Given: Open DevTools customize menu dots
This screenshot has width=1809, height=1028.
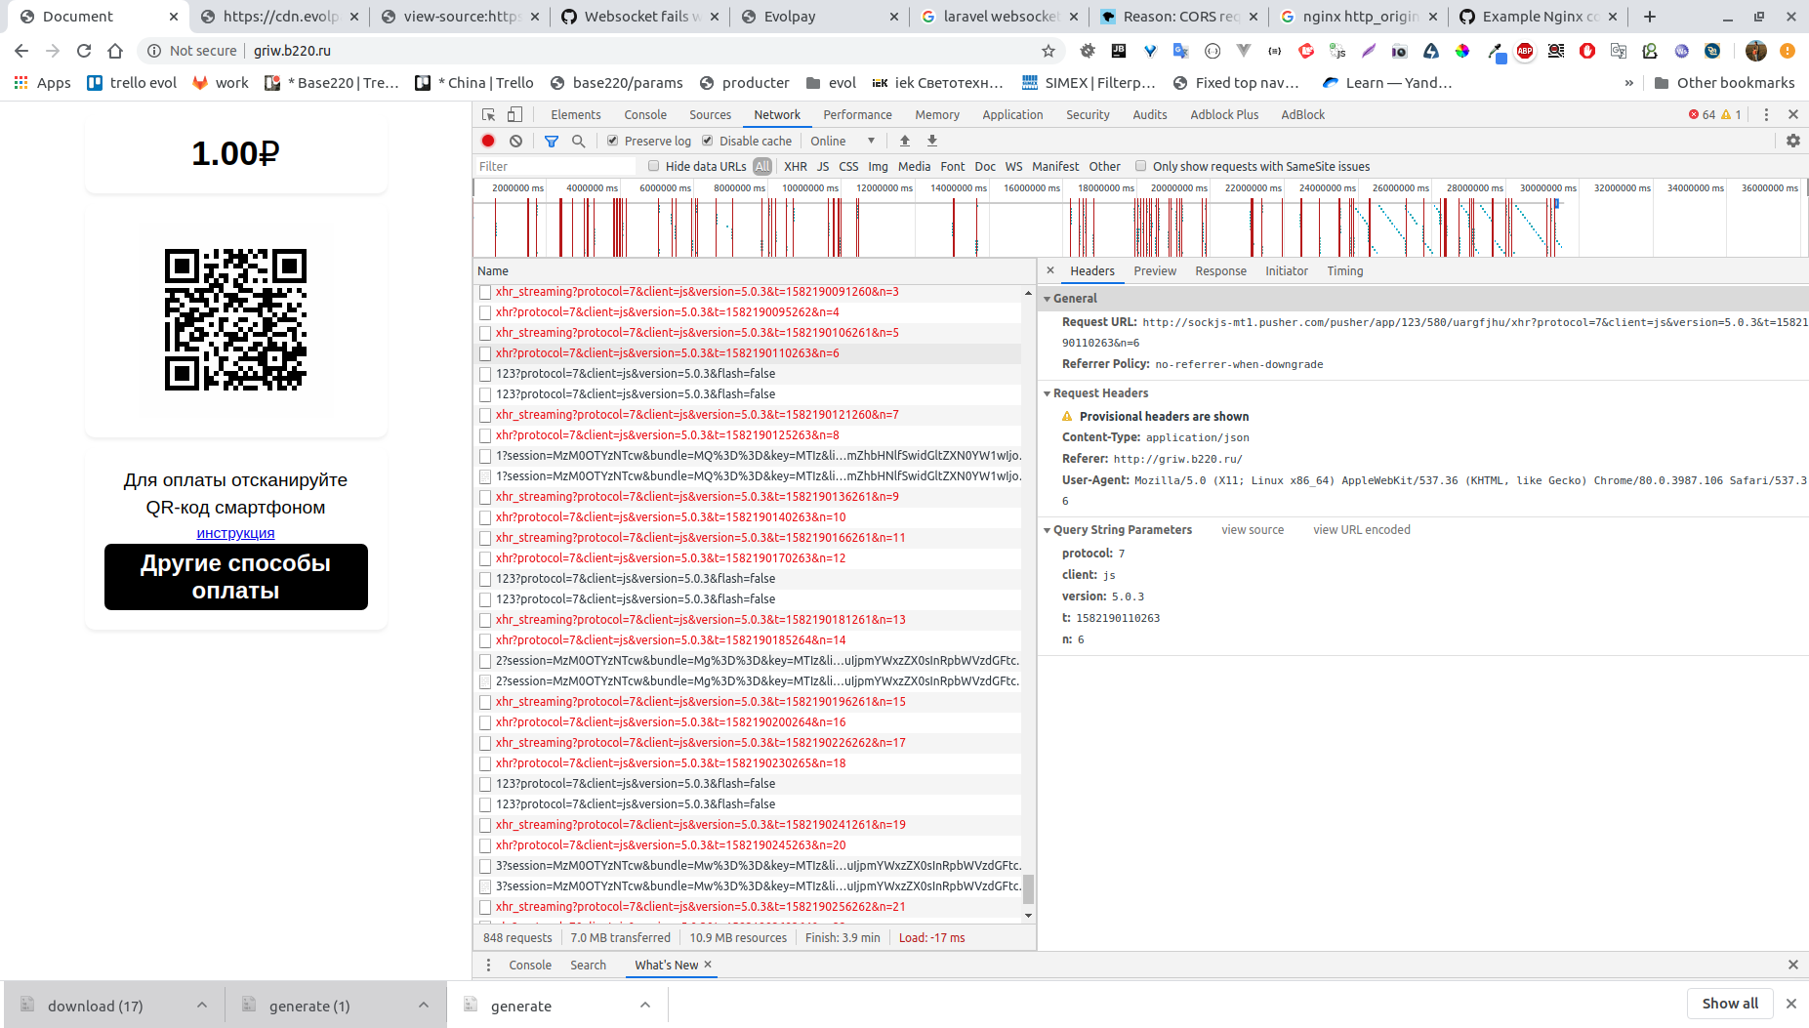Looking at the screenshot, I should point(1766,114).
